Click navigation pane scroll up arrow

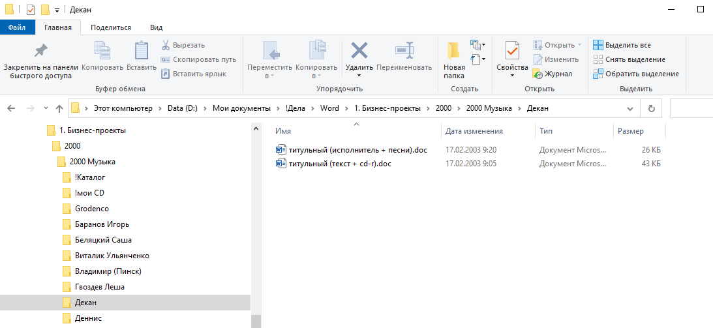(x=256, y=128)
